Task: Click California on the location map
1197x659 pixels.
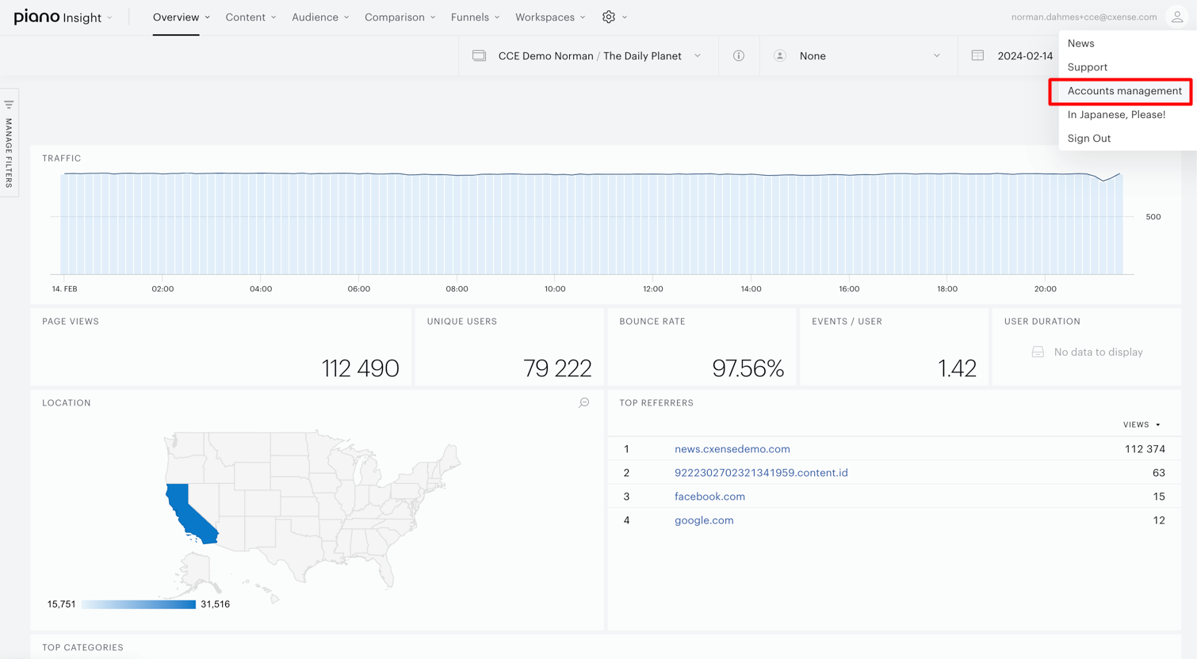Action: 189,513
